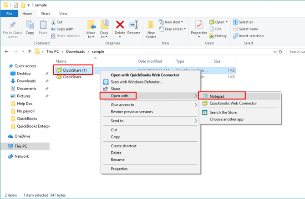305x199 pixels.
Task: Click Scan with Windows Defender entry
Action: [x=136, y=82]
